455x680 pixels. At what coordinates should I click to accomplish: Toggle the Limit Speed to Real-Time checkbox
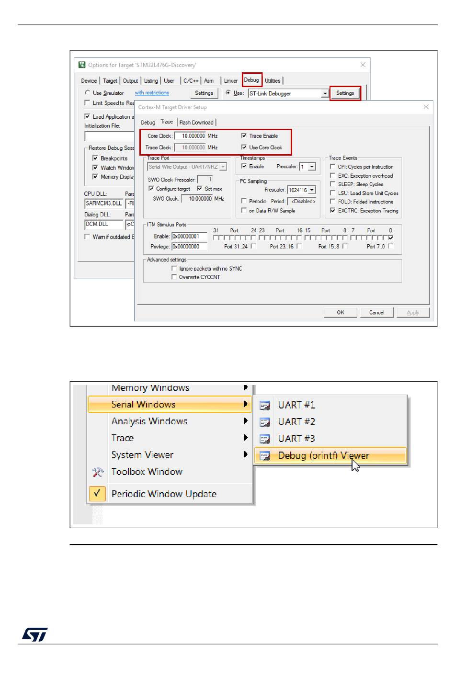pyautogui.click(x=87, y=103)
